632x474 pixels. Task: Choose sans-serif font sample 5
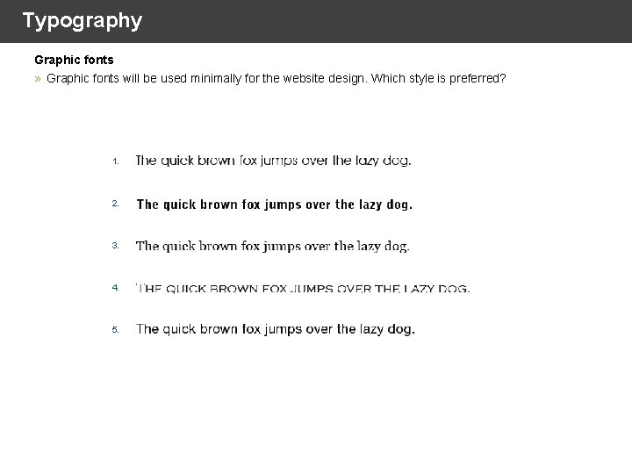pyautogui.click(x=276, y=329)
